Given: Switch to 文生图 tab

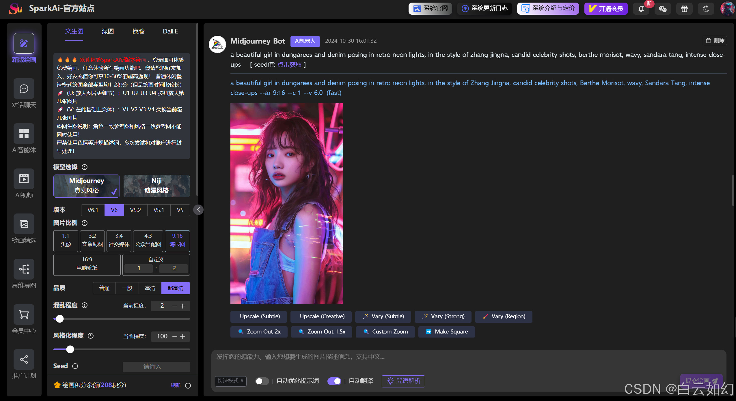Looking at the screenshot, I should click(x=74, y=31).
